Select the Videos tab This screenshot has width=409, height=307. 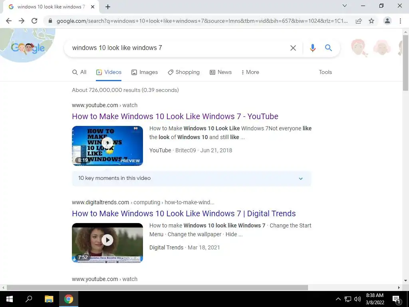[109, 72]
